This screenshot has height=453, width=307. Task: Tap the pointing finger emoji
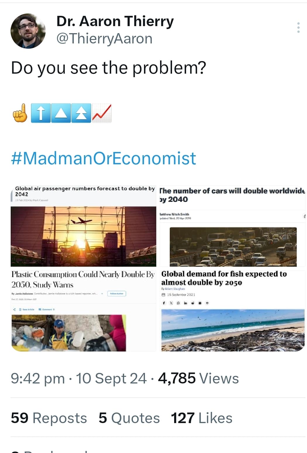[x=20, y=113]
